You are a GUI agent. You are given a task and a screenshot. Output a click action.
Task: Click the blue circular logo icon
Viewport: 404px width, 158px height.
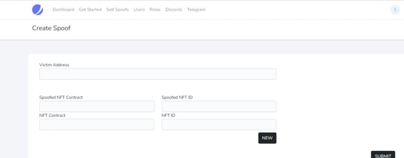(x=37, y=10)
